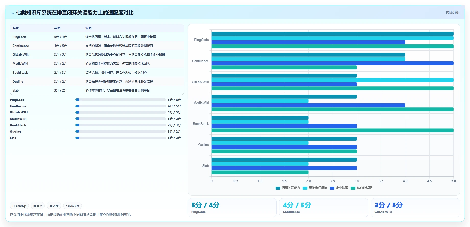Click the footer note starting with 这张图不代表绝对排名
The image size is (470, 227).
click(x=71, y=215)
